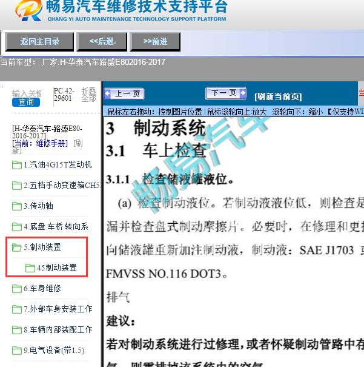This screenshot has height=367, width=364.
Task: Click the 折叠全部 collapse-all link
Action: click(89, 95)
